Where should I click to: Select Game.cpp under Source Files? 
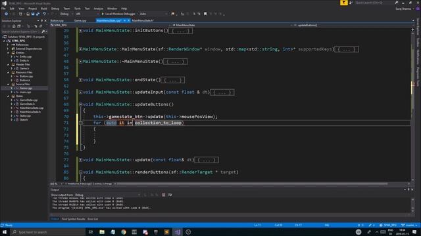pyautogui.click(x=26, y=88)
